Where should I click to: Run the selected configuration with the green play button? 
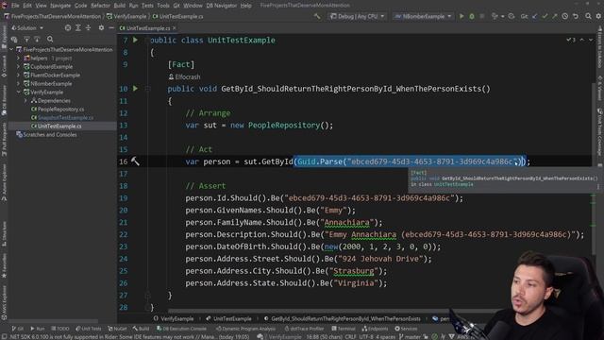461,17
